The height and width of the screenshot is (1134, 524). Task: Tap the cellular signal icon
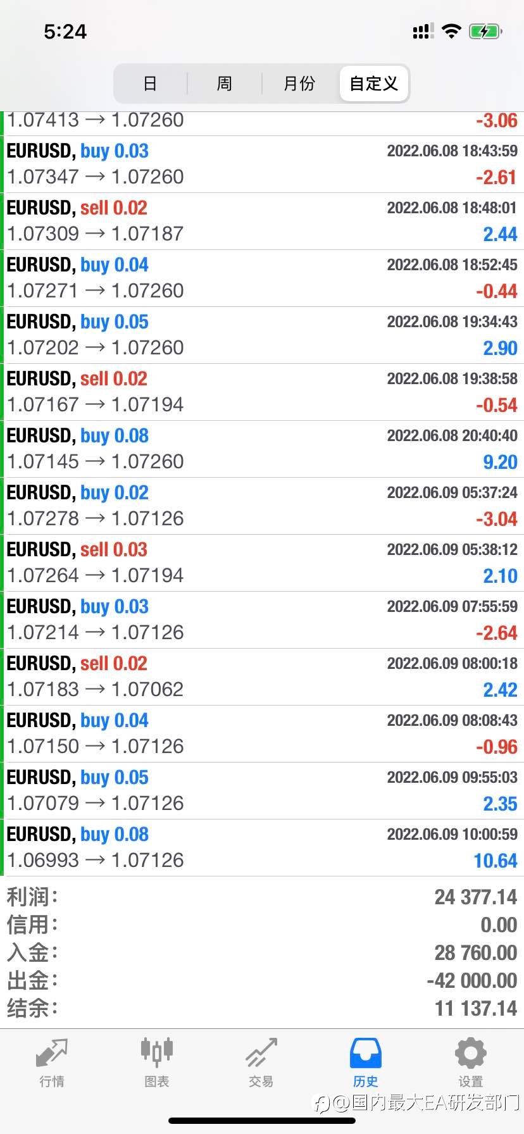coord(423,31)
